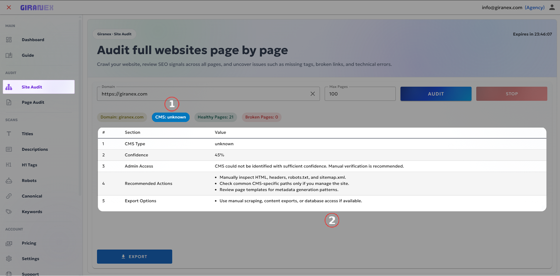Viewport: 560px width, 276px height.
Task: Click the 'Section' column header
Action: coord(133,132)
